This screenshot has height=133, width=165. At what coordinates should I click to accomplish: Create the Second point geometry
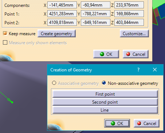point(105,102)
